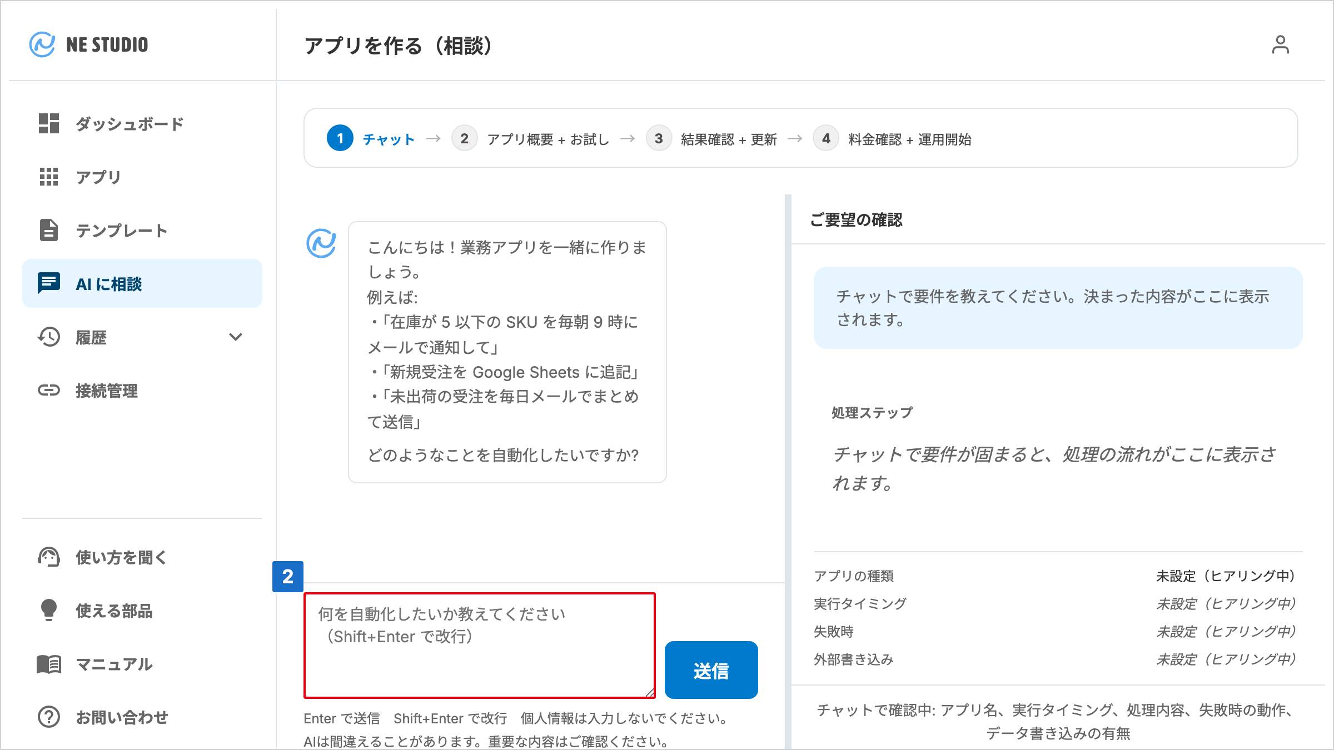The height and width of the screenshot is (750, 1334).
Task: Click the AIは間違えることがあります notice
Action: click(x=486, y=741)
